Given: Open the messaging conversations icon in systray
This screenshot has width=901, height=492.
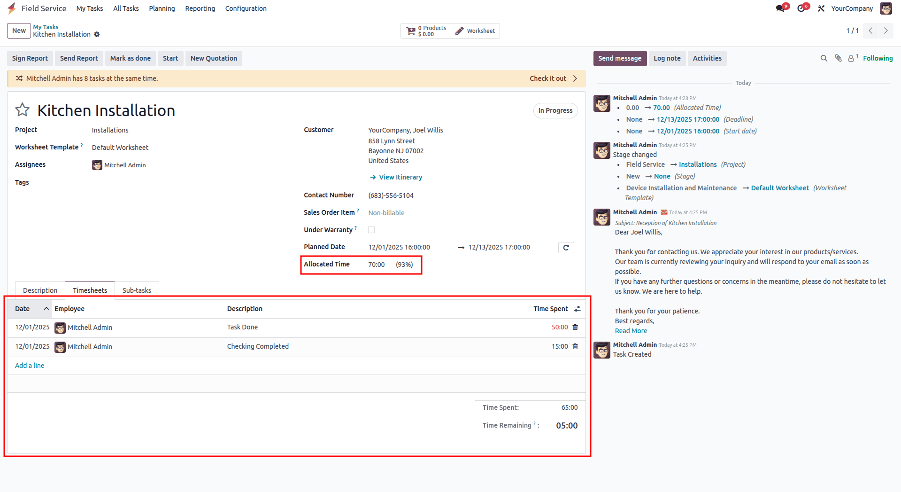Looking at the screenshot, I should click(781, 8).
